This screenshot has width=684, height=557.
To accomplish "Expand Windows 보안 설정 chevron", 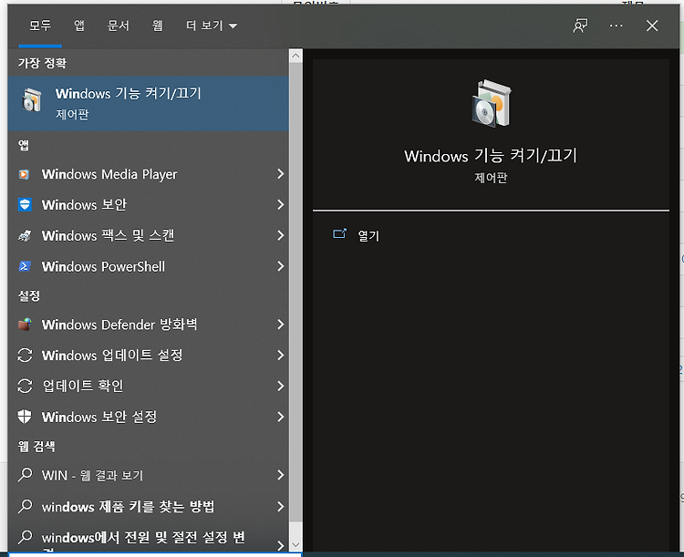I will point(281,417).
